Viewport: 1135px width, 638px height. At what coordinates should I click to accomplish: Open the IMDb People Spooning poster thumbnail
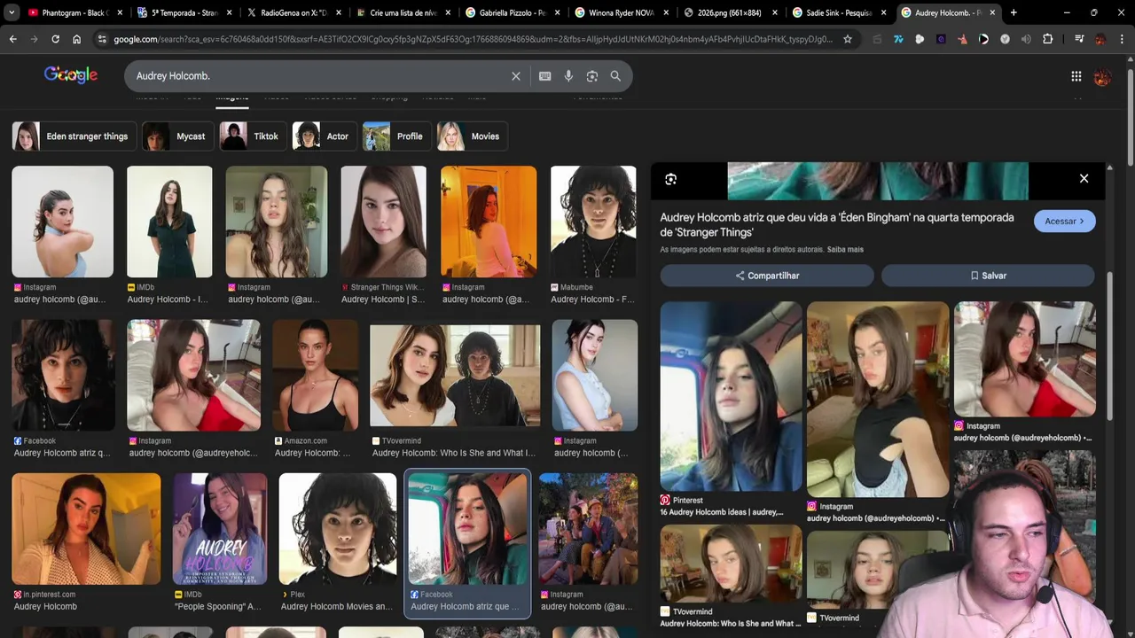220,529
